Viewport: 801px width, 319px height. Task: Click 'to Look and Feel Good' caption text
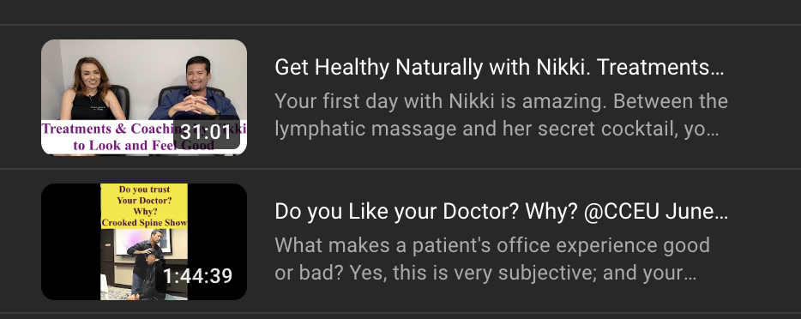[143, 146]
